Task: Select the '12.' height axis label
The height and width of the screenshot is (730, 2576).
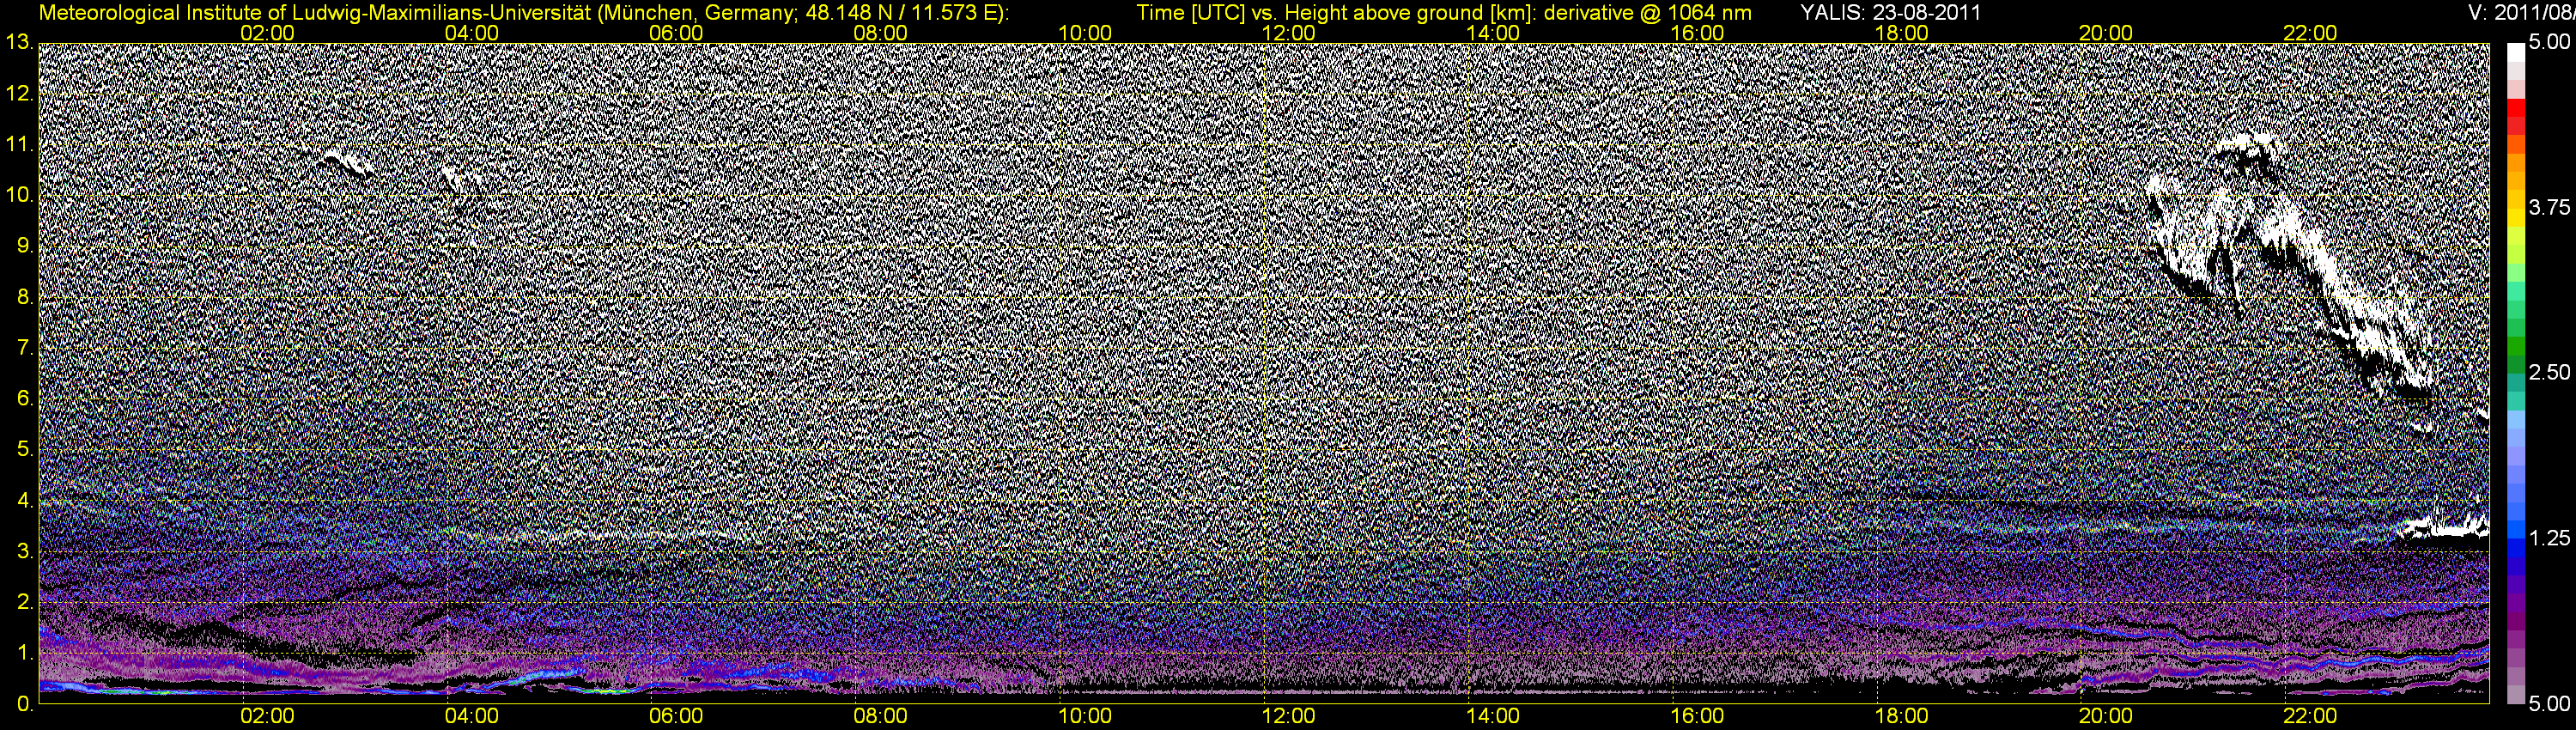Action: click(18, 94)
